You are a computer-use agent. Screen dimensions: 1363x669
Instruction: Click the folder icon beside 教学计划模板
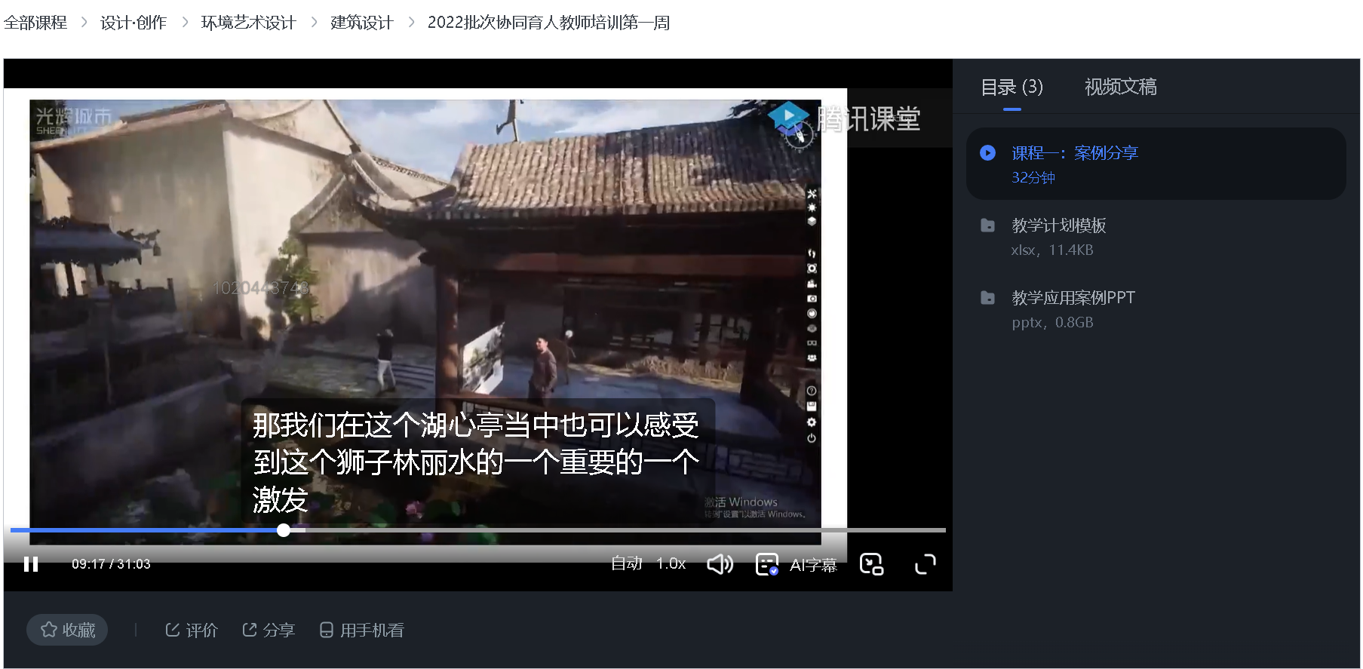987,226
